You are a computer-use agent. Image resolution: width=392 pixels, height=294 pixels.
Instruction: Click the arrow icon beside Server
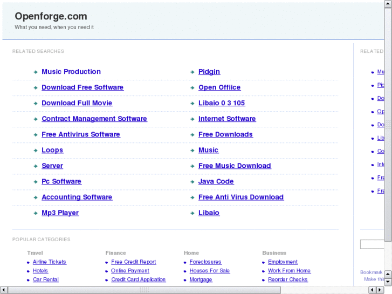(x=36, y=166)
